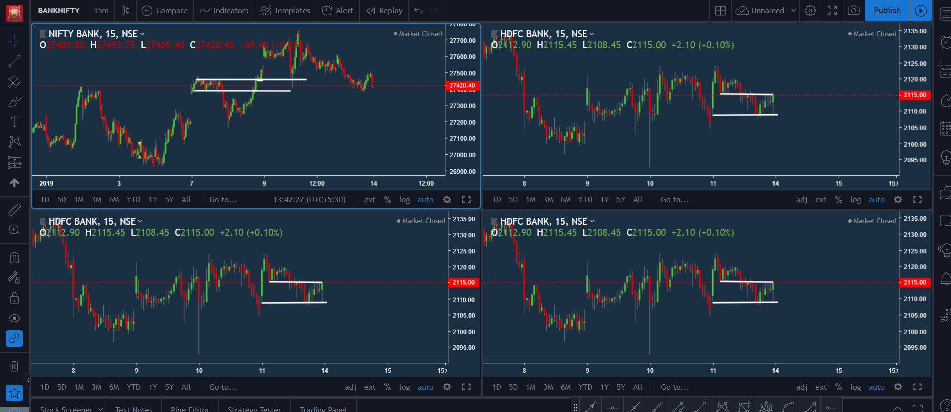This screenshot has height=412, width=951.
Task: Click the timezone clock 13:42:27 (UTC+5:30)
Action: [309, 200]
